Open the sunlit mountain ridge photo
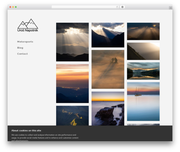The height and width of the screenshot is (152, 180). coord(72,116)
